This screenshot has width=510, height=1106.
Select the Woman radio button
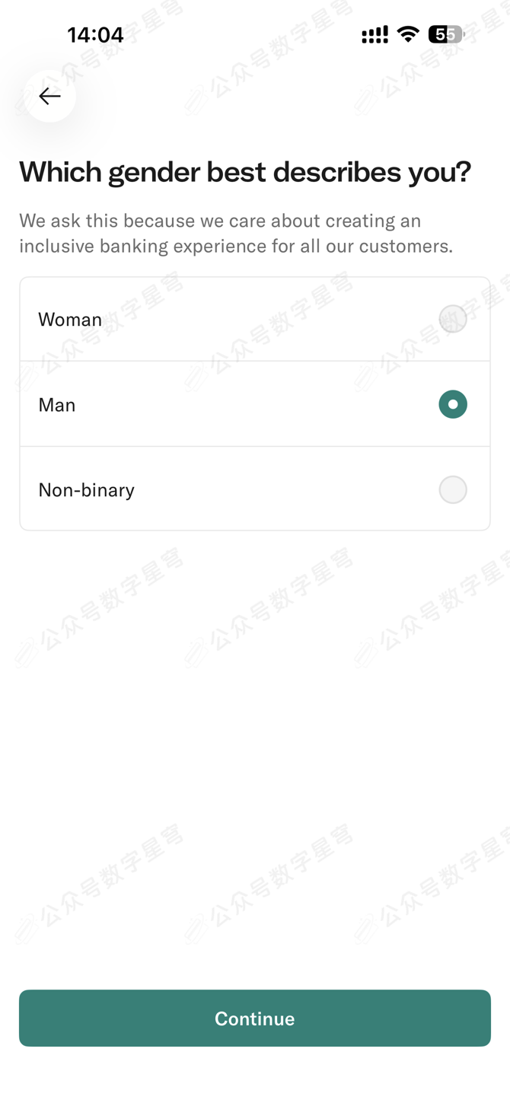[453, 319]
